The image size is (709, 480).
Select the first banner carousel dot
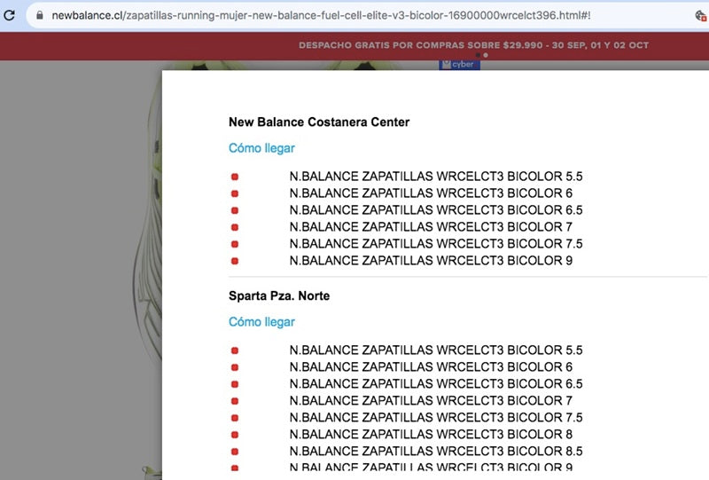coord(478,55)
